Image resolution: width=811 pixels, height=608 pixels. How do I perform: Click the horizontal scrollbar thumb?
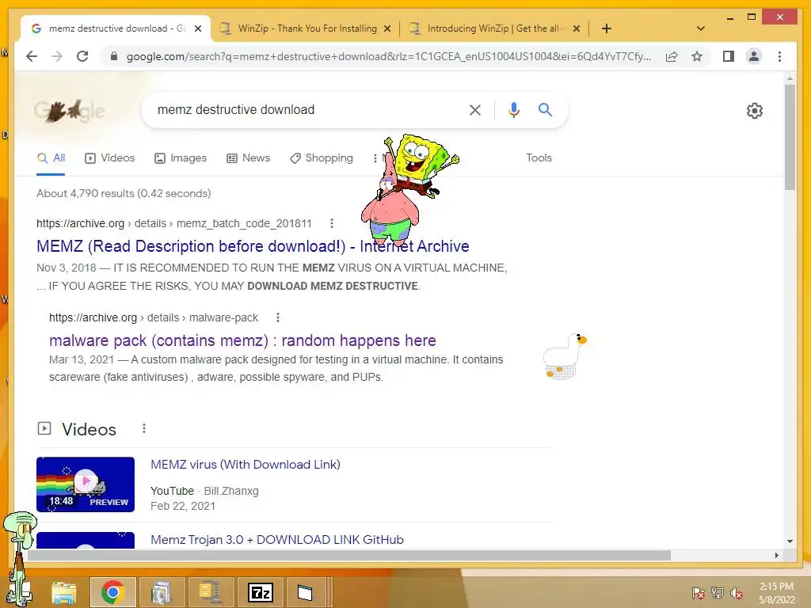pyautogui.click(x=349, y=555)
